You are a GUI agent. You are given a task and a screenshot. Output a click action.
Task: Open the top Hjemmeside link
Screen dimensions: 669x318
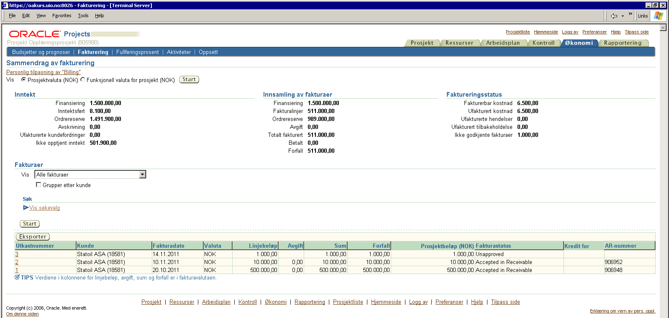[x=546, y=32]
